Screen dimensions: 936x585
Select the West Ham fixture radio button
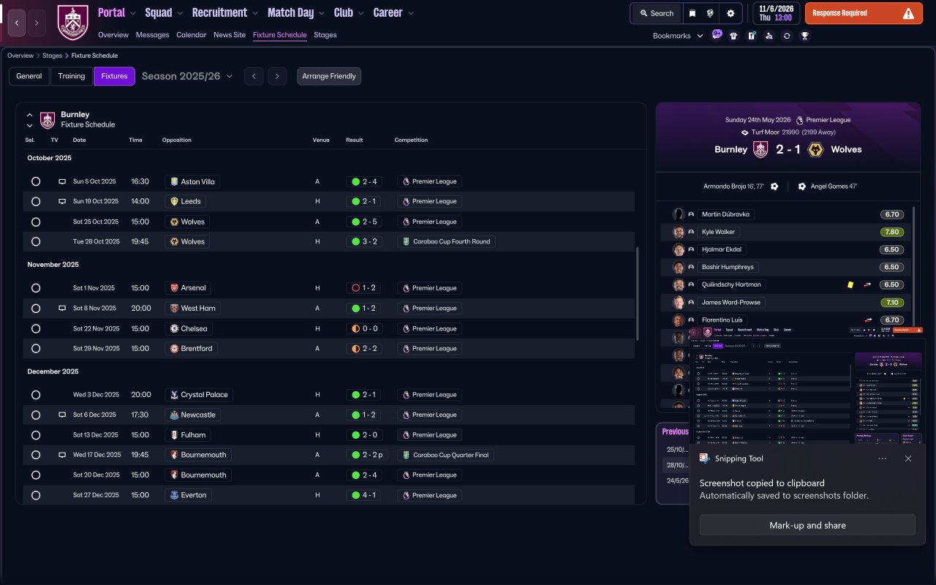point(36,309)
